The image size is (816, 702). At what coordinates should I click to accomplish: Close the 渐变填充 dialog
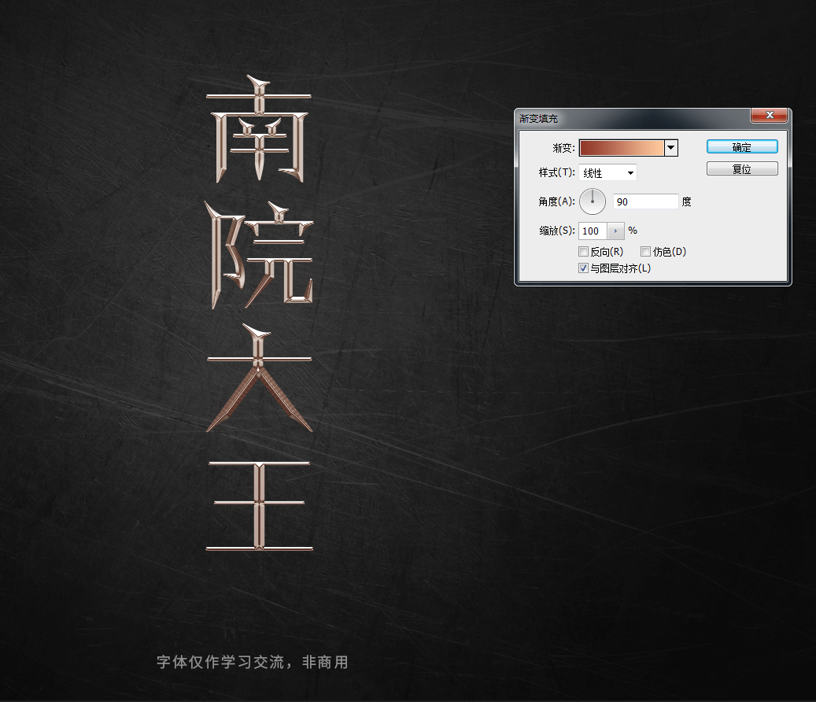[769, 115]
